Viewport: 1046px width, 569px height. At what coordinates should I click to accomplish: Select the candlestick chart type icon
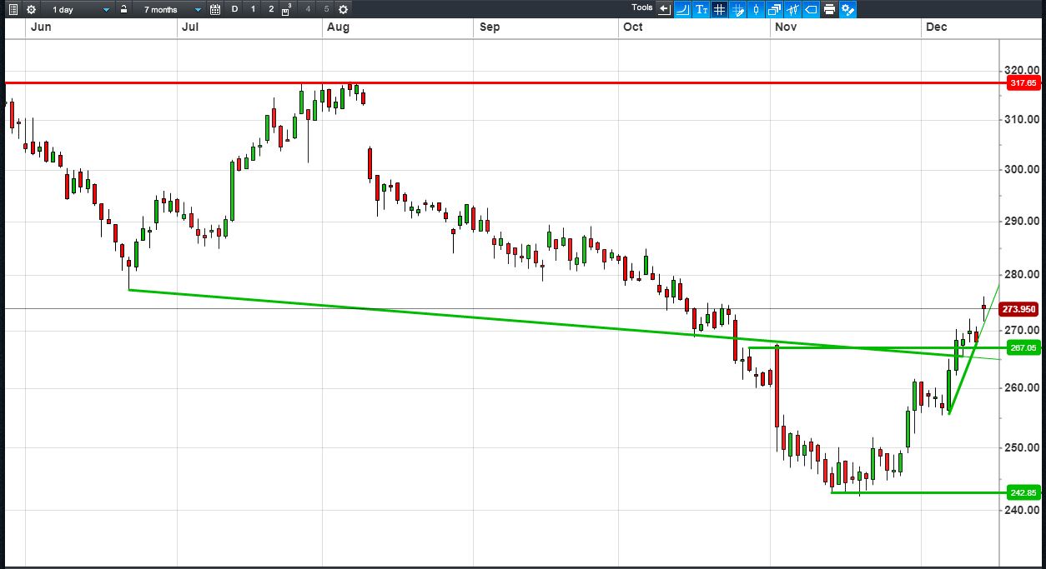coord(756,9)
